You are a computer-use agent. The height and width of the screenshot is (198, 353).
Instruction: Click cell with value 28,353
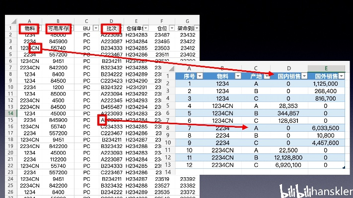[289, 106]
